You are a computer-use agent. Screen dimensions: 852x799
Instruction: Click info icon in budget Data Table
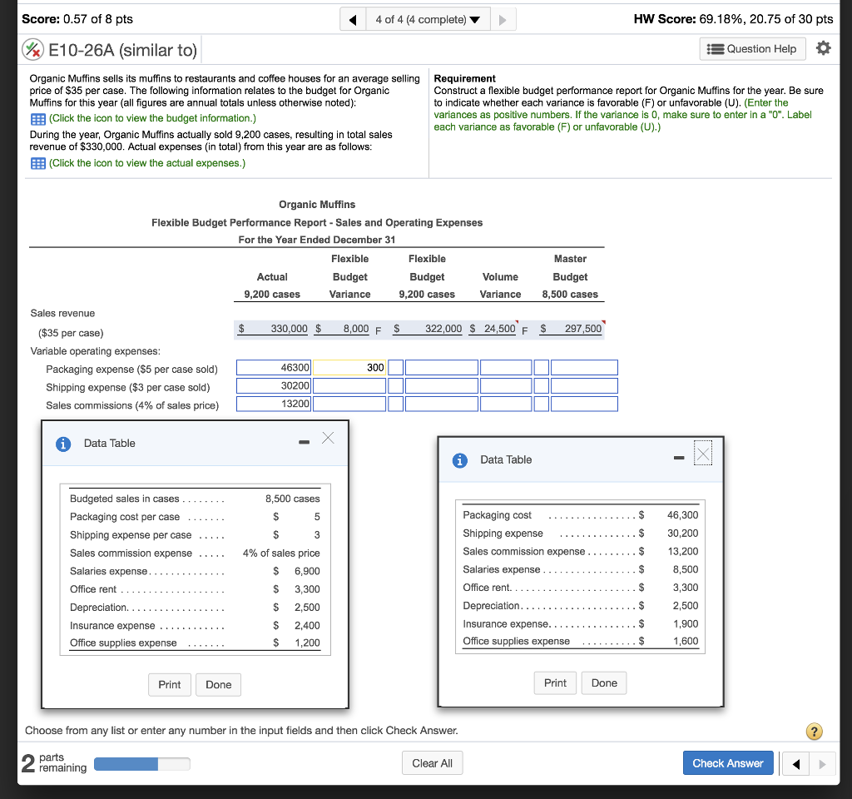pyautogui.click(x=63, y=444)
